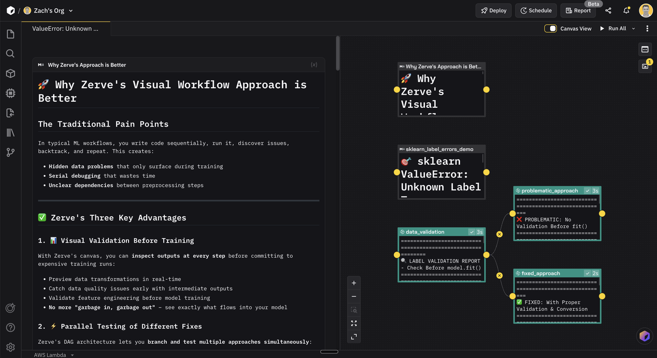
Task: Click the Deploy button
Action: click(494, 10)
